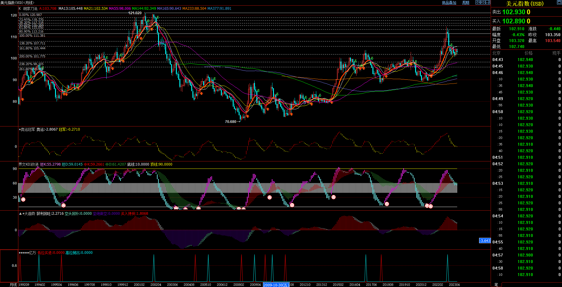562x287 pixels.
Task: Click smiley marker below 201808 dip
Action: tap(387, 204)
